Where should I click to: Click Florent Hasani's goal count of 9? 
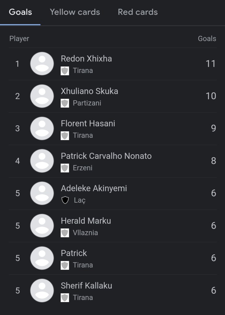[213, 128]
